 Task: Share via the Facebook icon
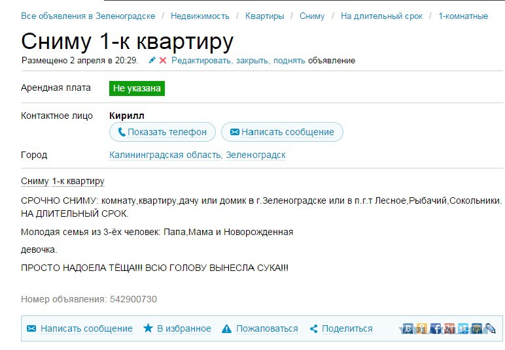[x=436, y=328]
